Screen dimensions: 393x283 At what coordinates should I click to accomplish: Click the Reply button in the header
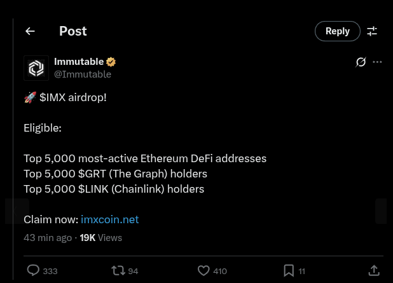pyautogui.click(x=337, y=31)
